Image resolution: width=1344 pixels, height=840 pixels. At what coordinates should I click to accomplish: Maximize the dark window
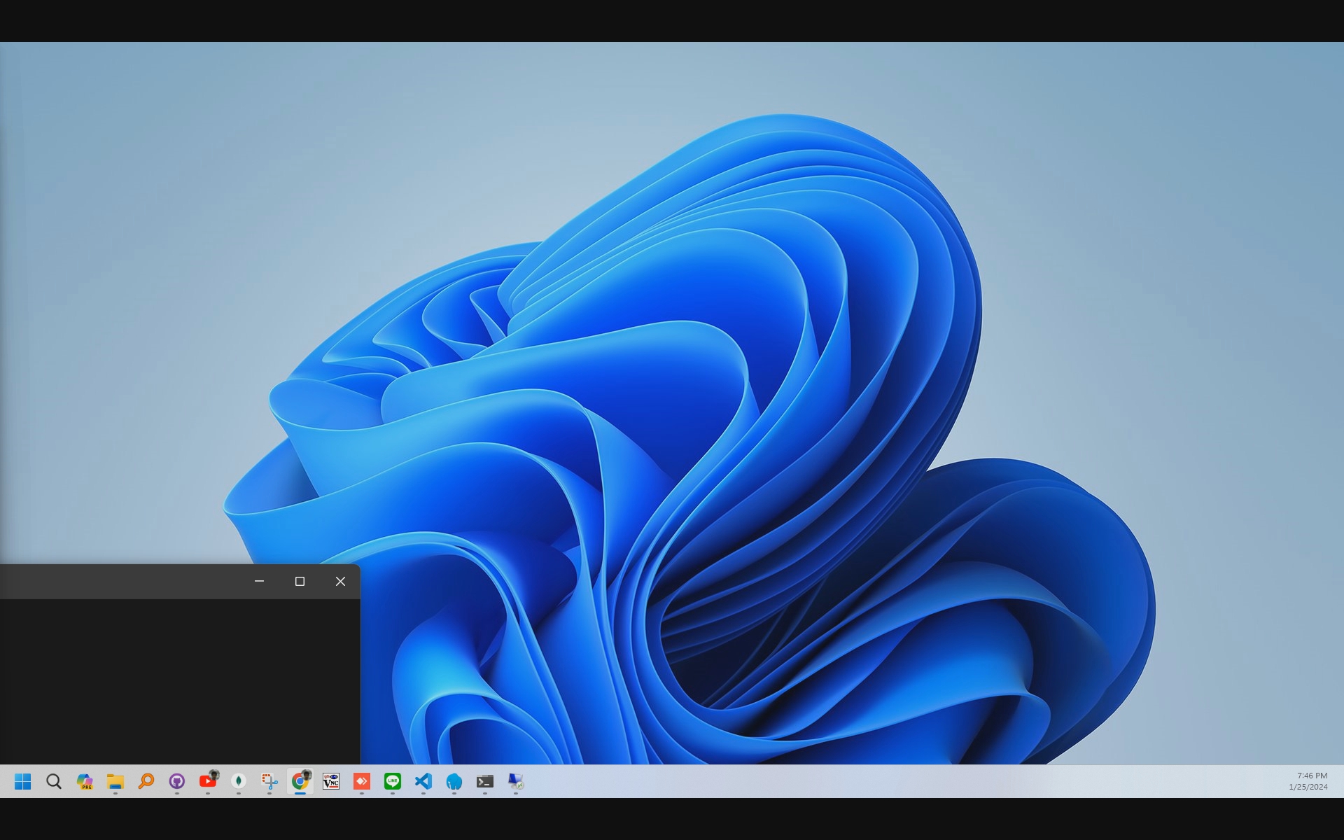click(300, 581)
